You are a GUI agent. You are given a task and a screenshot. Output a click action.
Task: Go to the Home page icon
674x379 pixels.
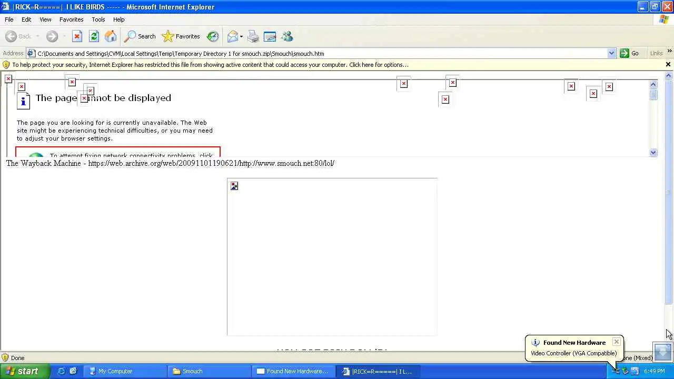111,36
